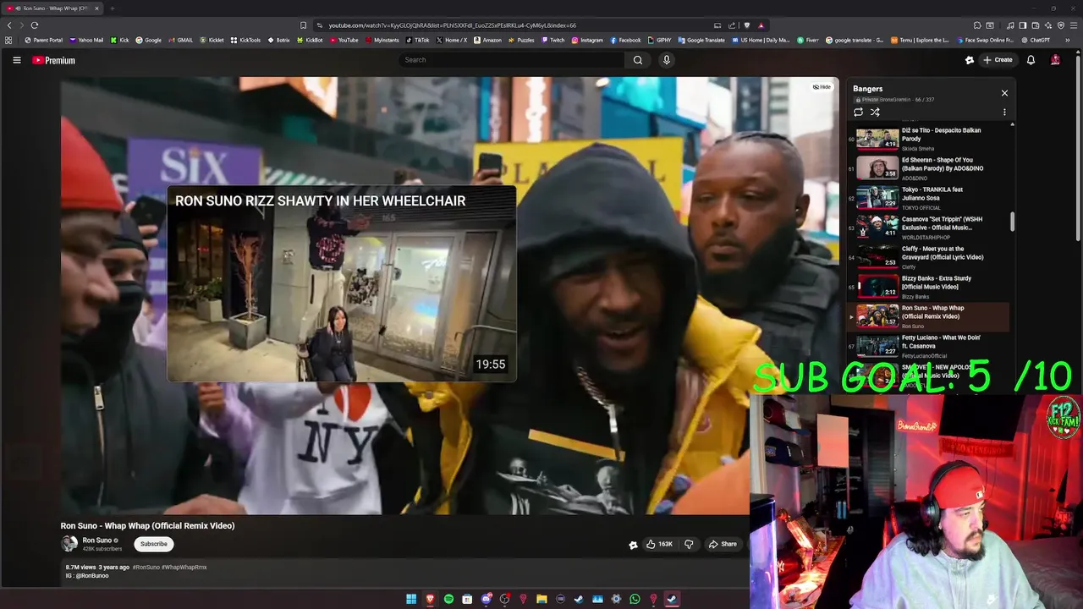Open ChatGPT bookmark

1035,40
